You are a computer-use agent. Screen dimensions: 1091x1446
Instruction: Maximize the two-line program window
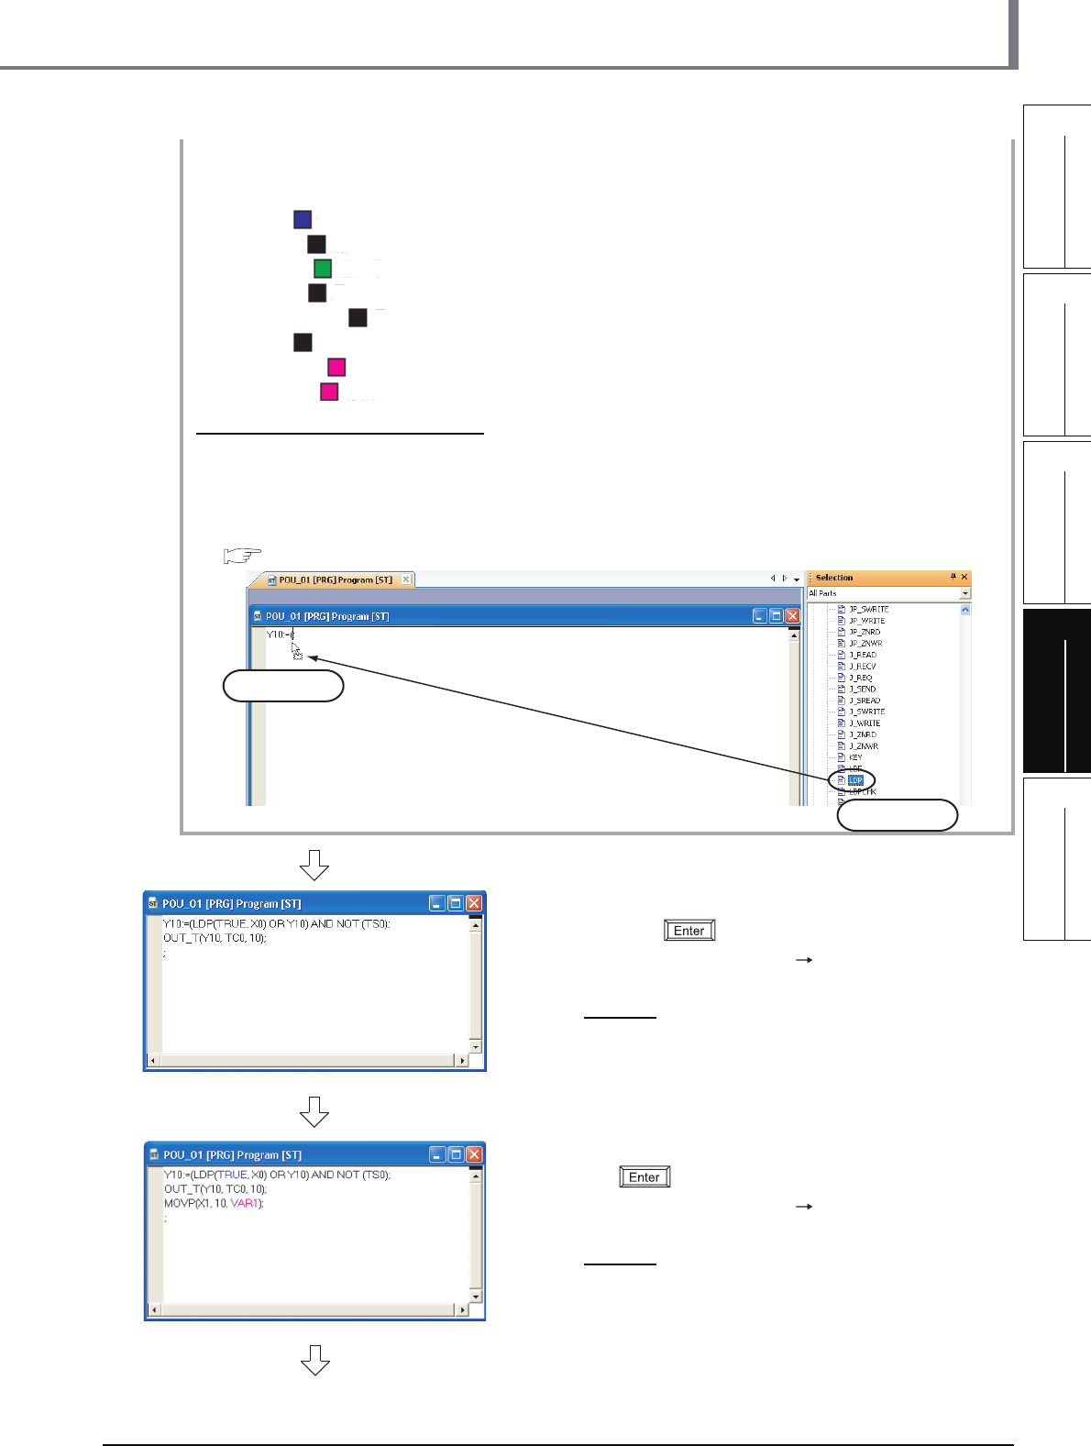pyautogui.click(x=456, y=903)
